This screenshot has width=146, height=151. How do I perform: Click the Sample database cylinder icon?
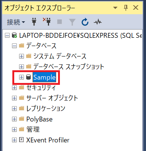pos(28,77)
